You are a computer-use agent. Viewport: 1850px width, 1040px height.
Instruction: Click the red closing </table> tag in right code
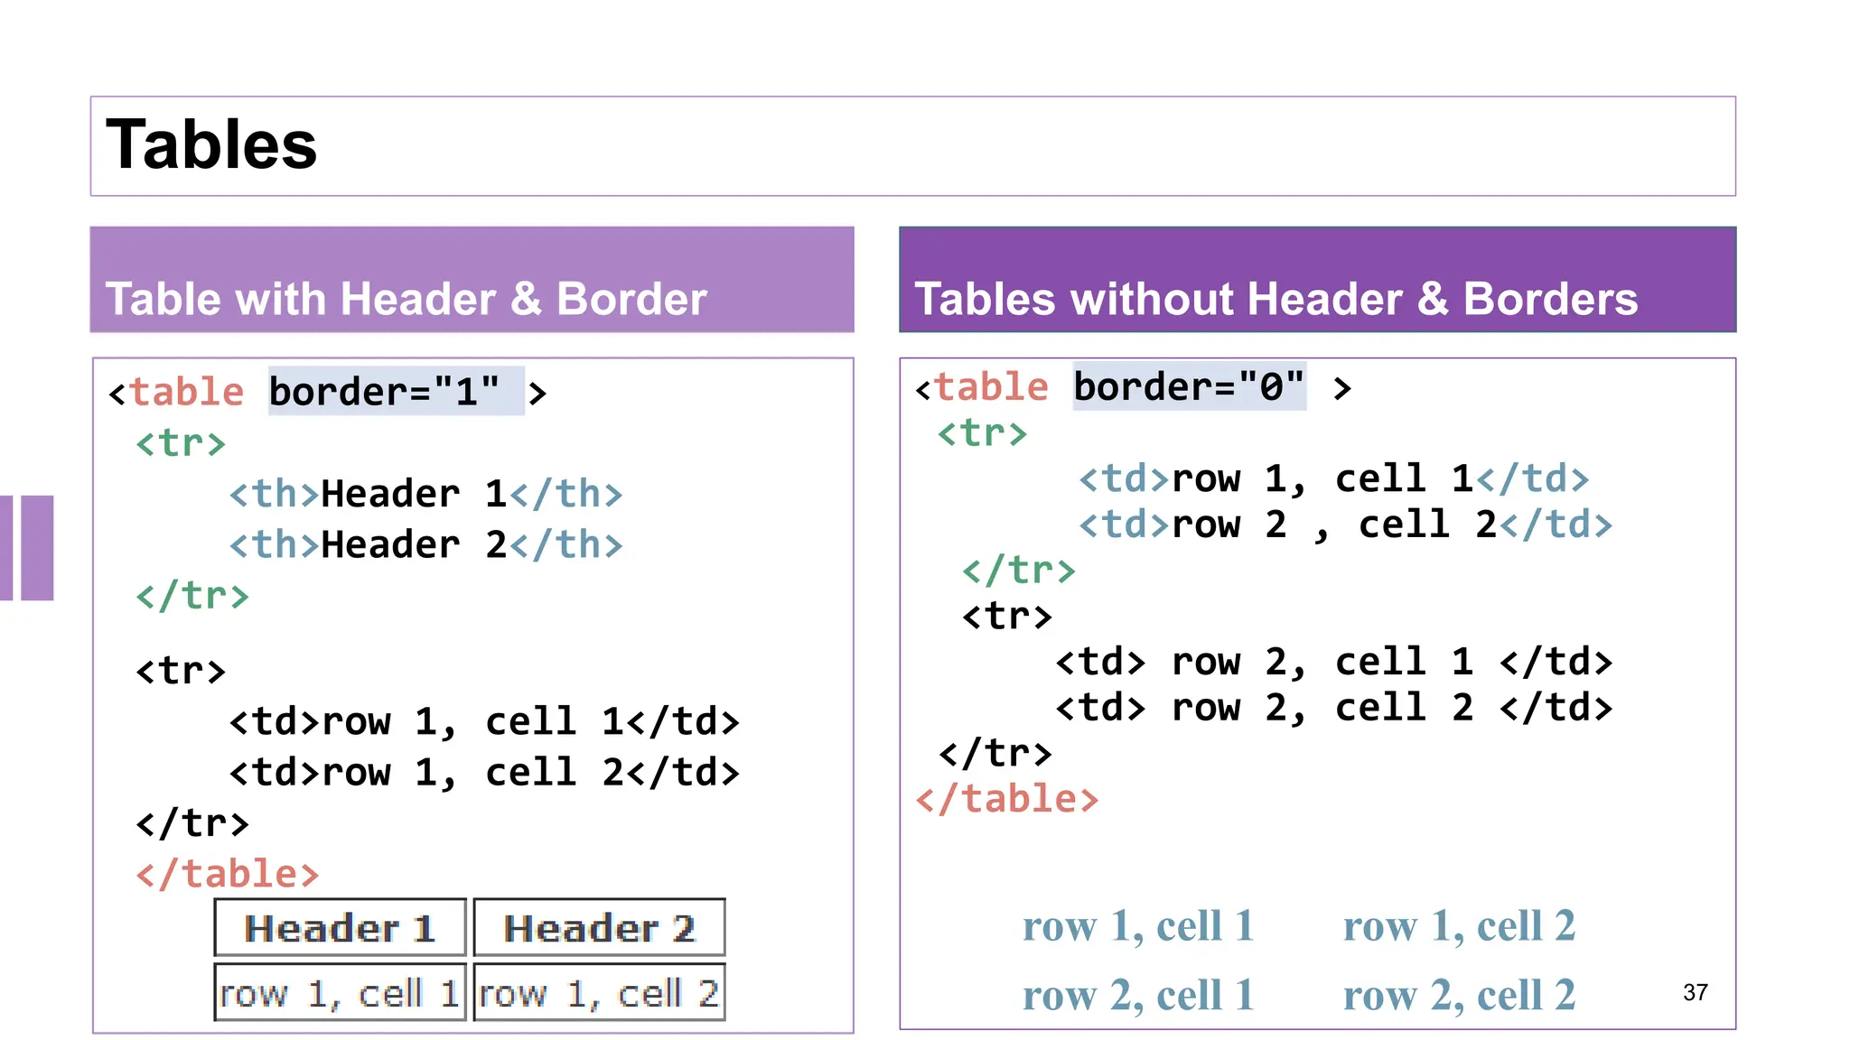click(1007, 799)
